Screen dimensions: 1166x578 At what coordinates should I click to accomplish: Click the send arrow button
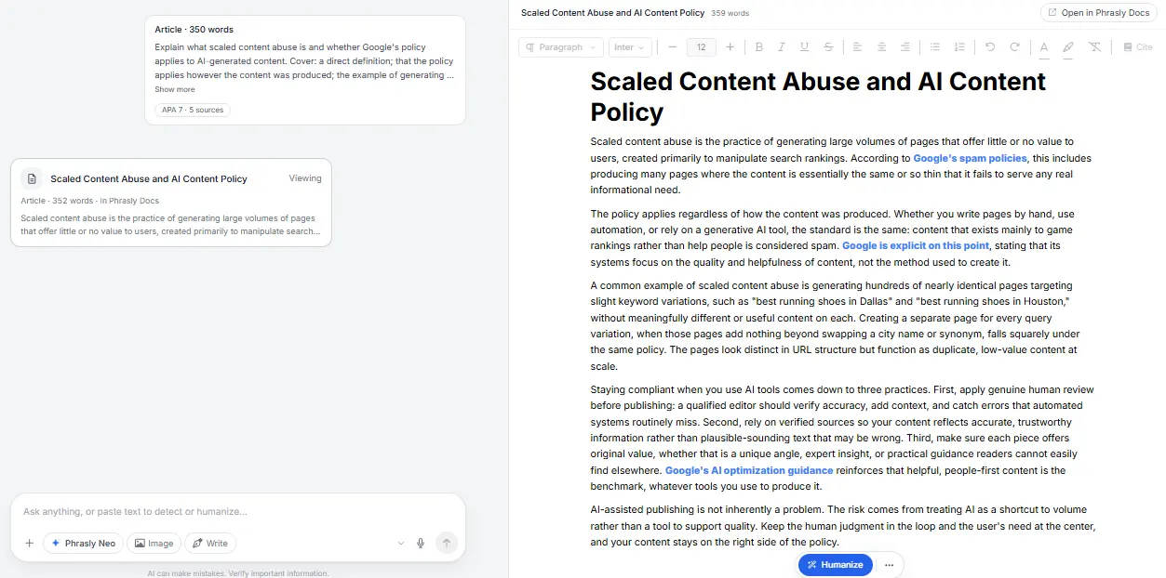pos(447,544)
